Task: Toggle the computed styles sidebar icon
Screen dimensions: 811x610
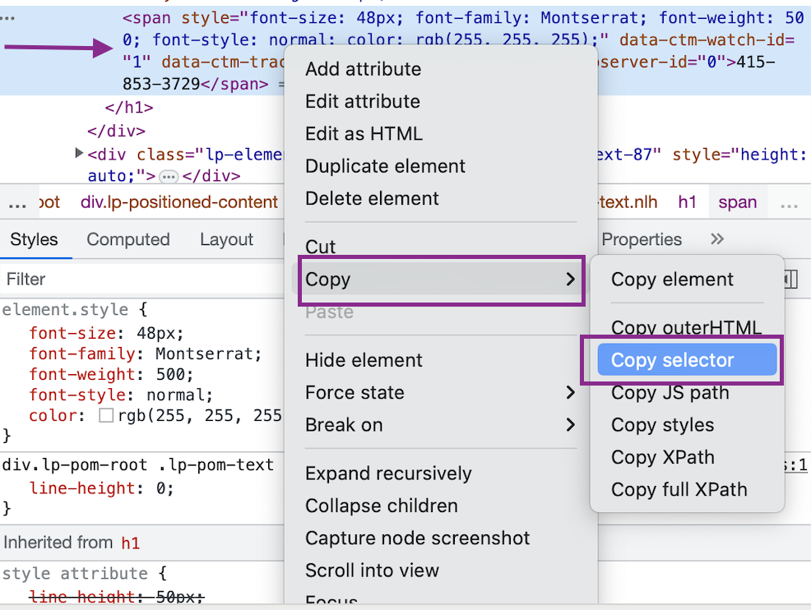Action: coord(791,280)
